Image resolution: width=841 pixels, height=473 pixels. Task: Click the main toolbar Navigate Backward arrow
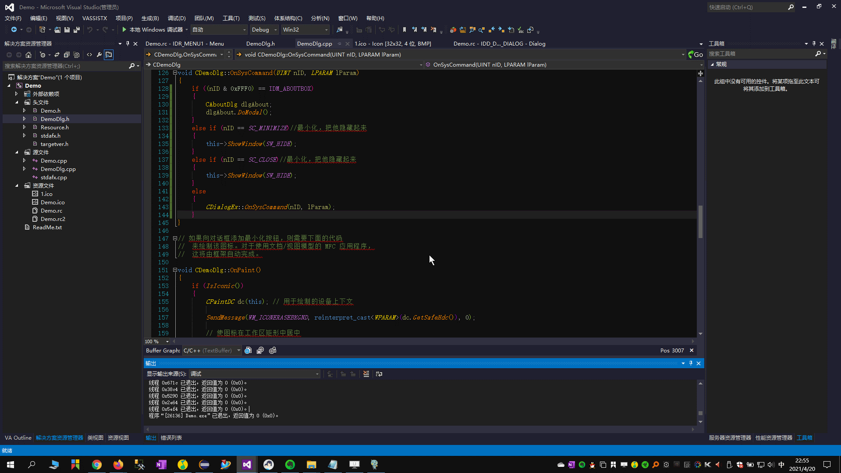coord(14,30)
